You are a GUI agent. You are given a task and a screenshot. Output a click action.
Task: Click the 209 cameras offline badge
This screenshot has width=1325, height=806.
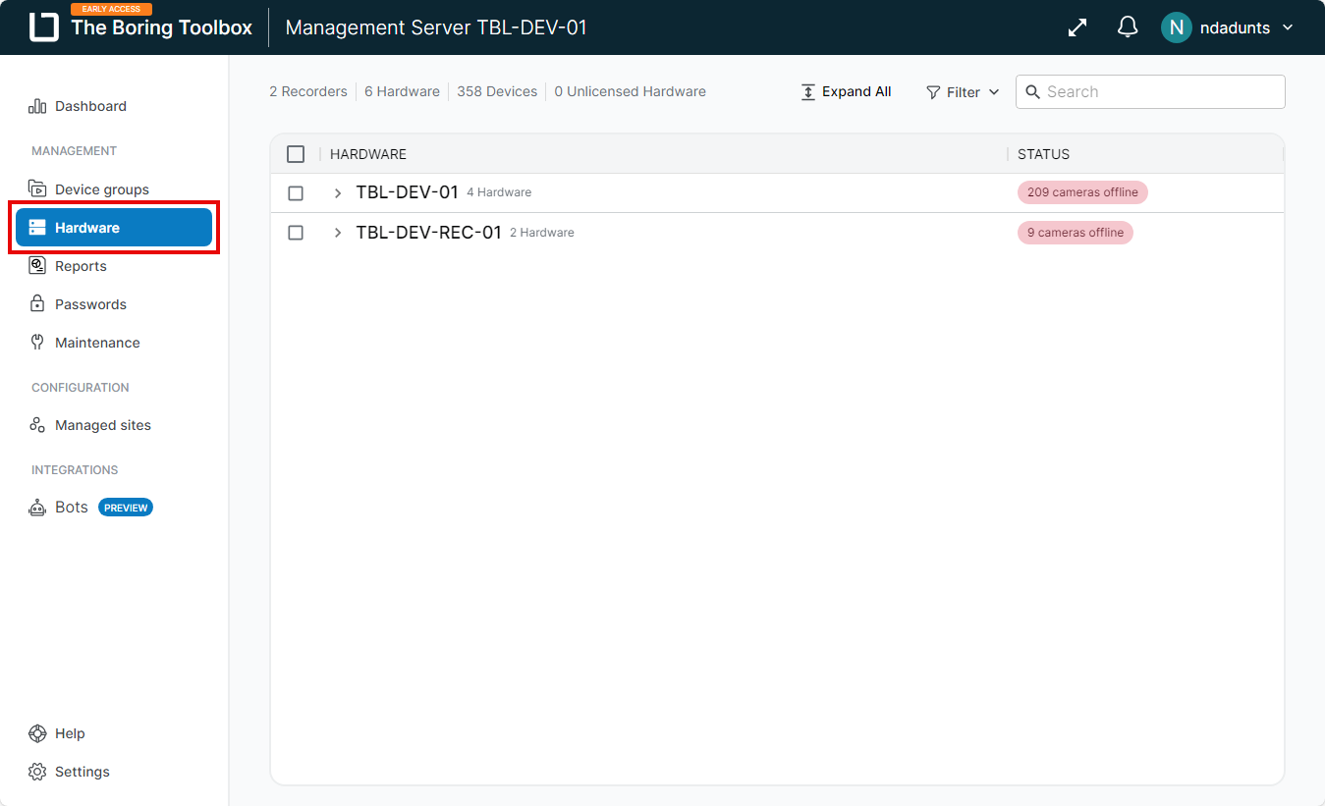click(1082, 192)
